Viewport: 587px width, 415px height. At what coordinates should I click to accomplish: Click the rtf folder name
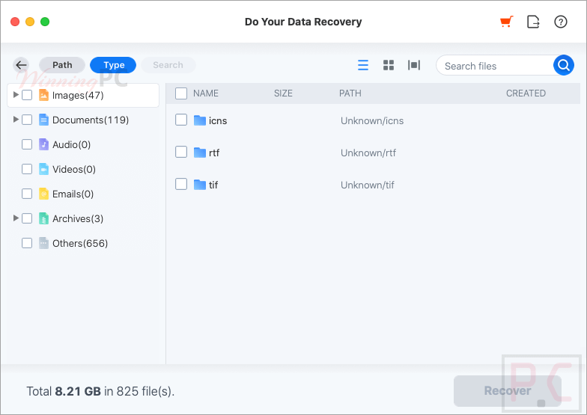214,153
